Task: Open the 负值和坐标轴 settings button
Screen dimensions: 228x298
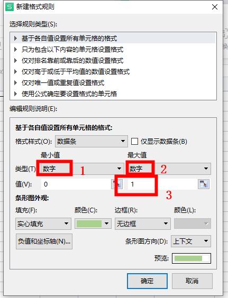Action: [44, 241]
